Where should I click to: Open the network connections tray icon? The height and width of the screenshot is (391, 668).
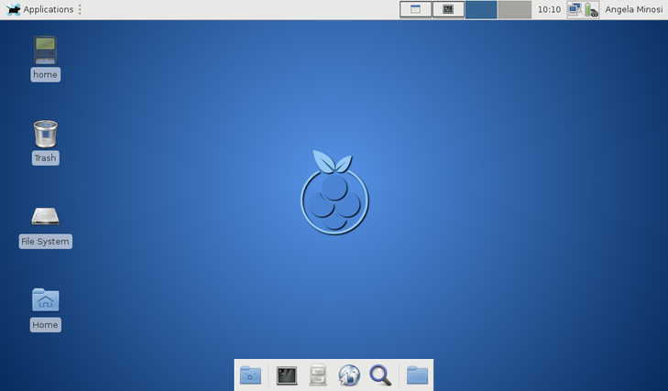coord(575,9)
